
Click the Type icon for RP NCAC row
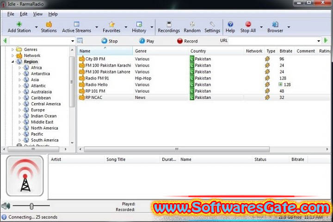(x=267, y=97)
